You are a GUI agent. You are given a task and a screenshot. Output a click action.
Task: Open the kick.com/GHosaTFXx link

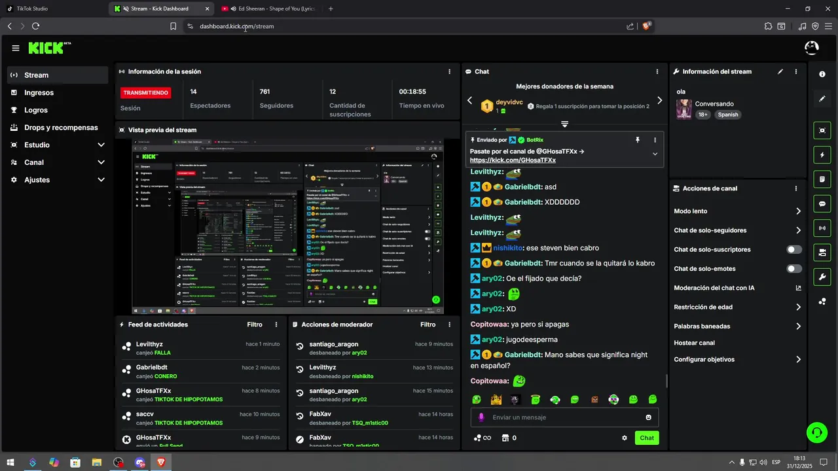coord(513,160)
